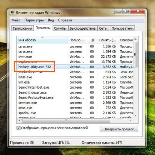This screenshot has height=155, width=155.
Task: Select the SearchIndexer.exe process
Action: click(75, 92)
